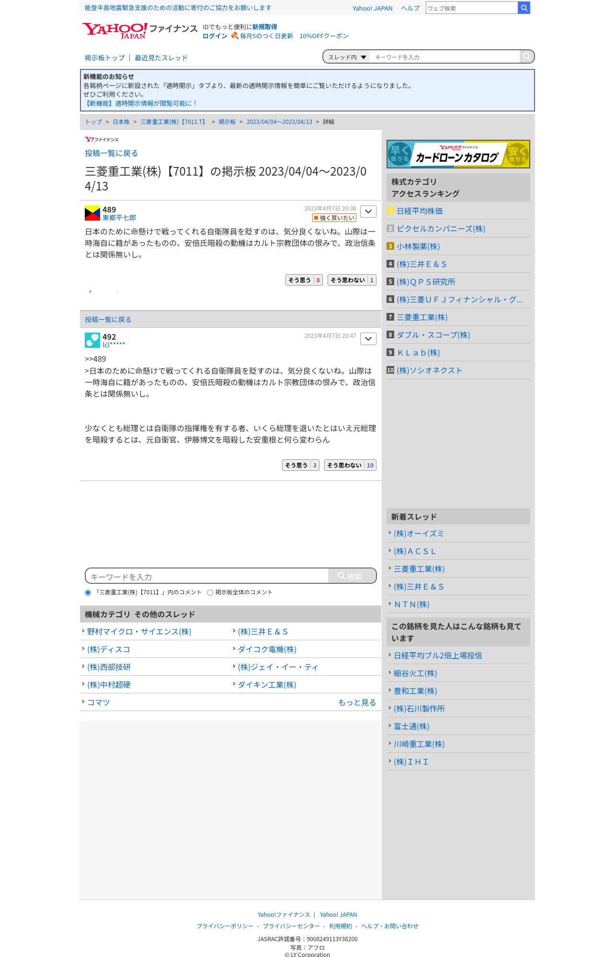Open 細谷火工(株) related stock link
Image resolution: width=615 pixels, height=957 pixels.
(415, 673)
